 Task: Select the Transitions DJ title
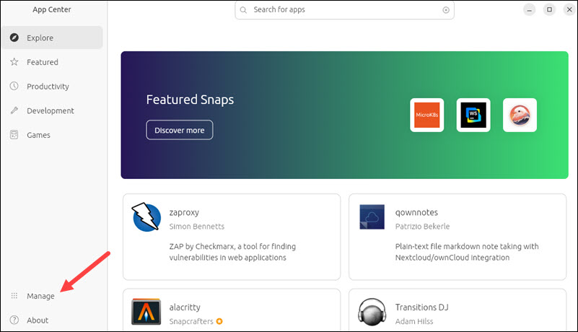point(421,307)
